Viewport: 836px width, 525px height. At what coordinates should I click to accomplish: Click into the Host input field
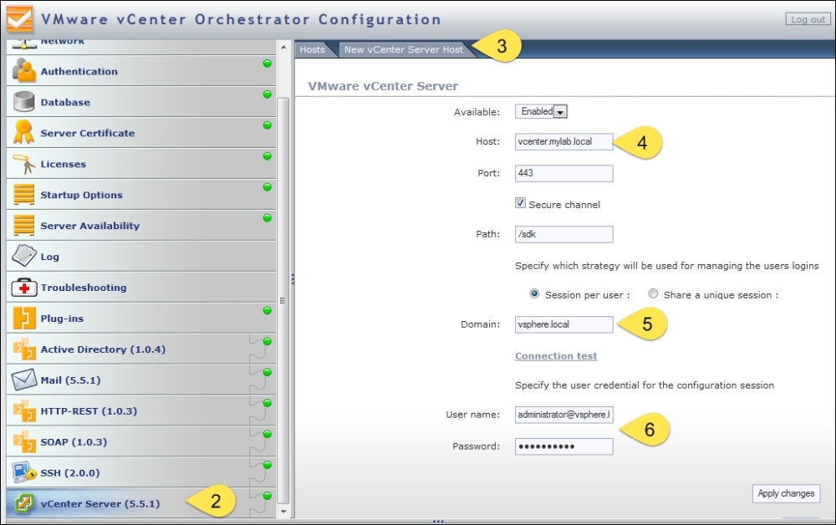(x=563, y=141)
